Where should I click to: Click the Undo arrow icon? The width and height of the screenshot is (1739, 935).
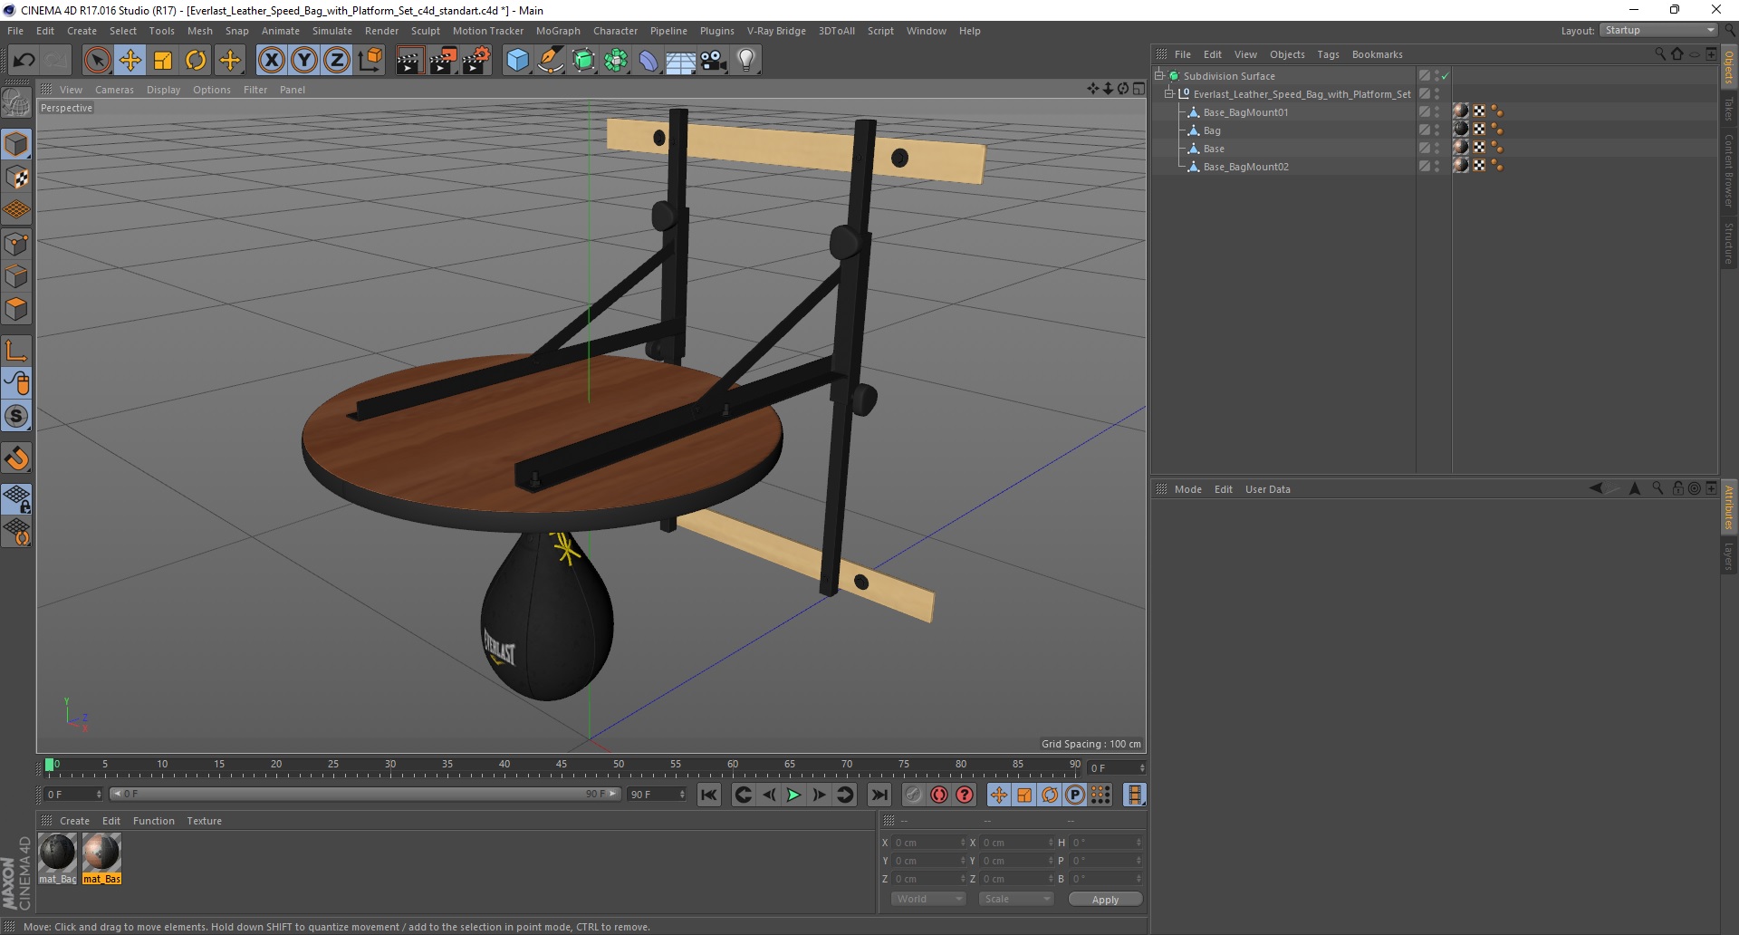[24, 60]
